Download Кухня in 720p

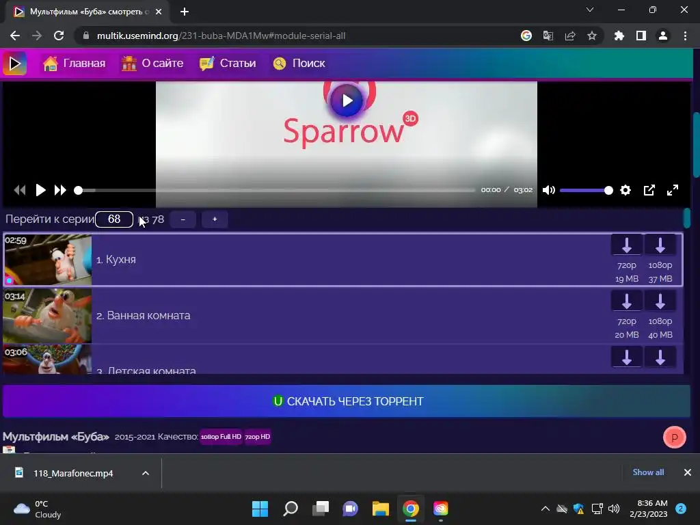[627, 245]
